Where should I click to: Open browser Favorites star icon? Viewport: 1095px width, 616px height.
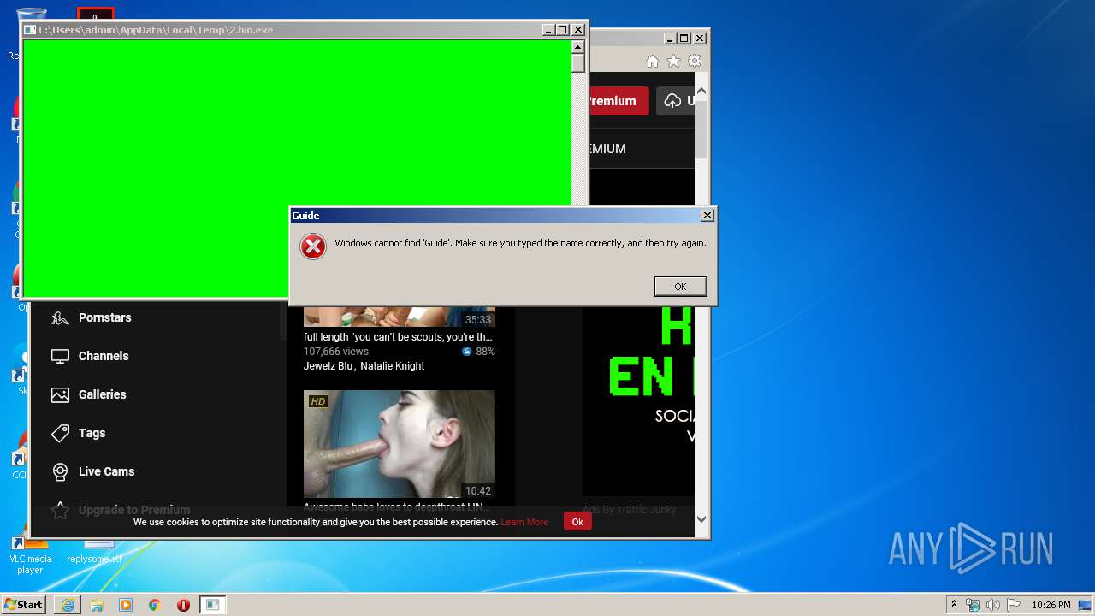673,62
